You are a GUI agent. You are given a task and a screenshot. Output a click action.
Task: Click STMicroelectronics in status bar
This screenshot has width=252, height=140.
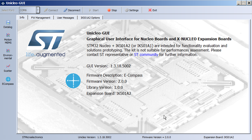point(33,137)
